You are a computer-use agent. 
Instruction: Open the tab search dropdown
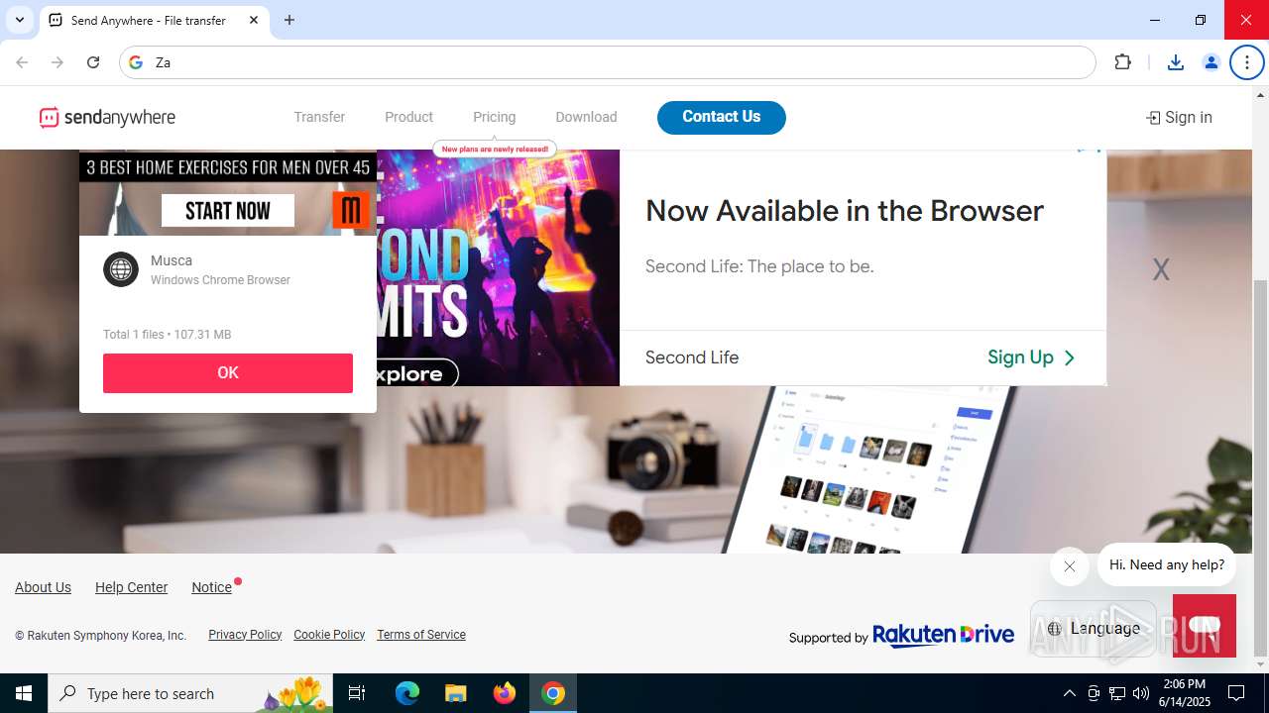click(x=19, y=20)
